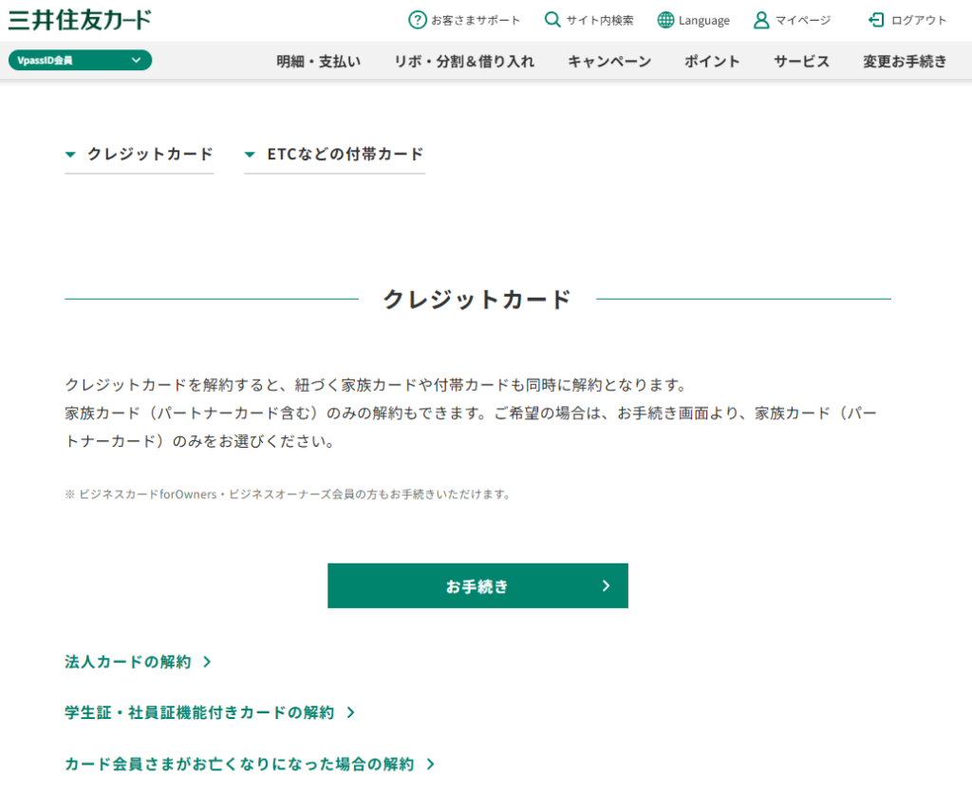Click the 三井住友カード logo
972x811 pixels.
tap(80, 20)
